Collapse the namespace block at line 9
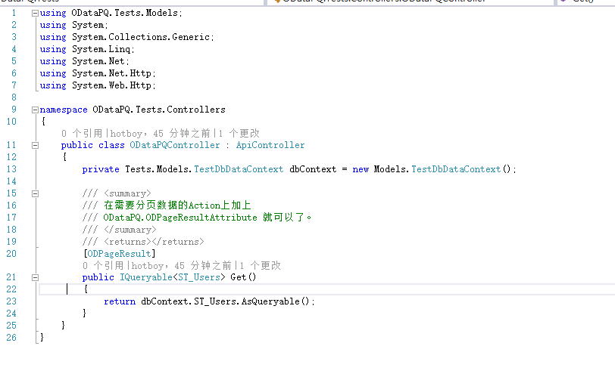The image size is (615, 380). click(x=35, y=110)
